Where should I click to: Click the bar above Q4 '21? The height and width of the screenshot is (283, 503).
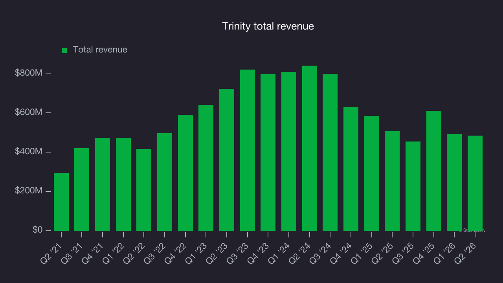(x=103, y=184)
